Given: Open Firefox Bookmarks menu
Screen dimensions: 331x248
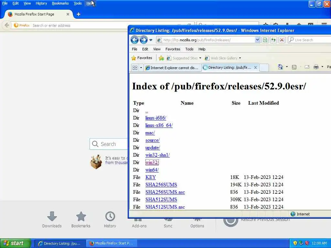Looking at the screenshot, I should pos(60,3).
